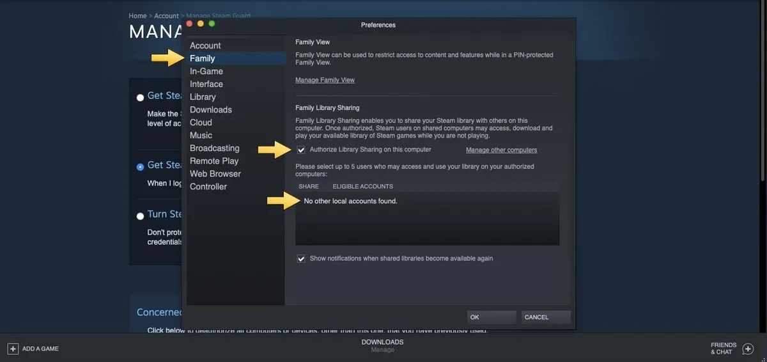Click the Family Library Sharing heading
The image size is (767, 362).
point(327,108)
